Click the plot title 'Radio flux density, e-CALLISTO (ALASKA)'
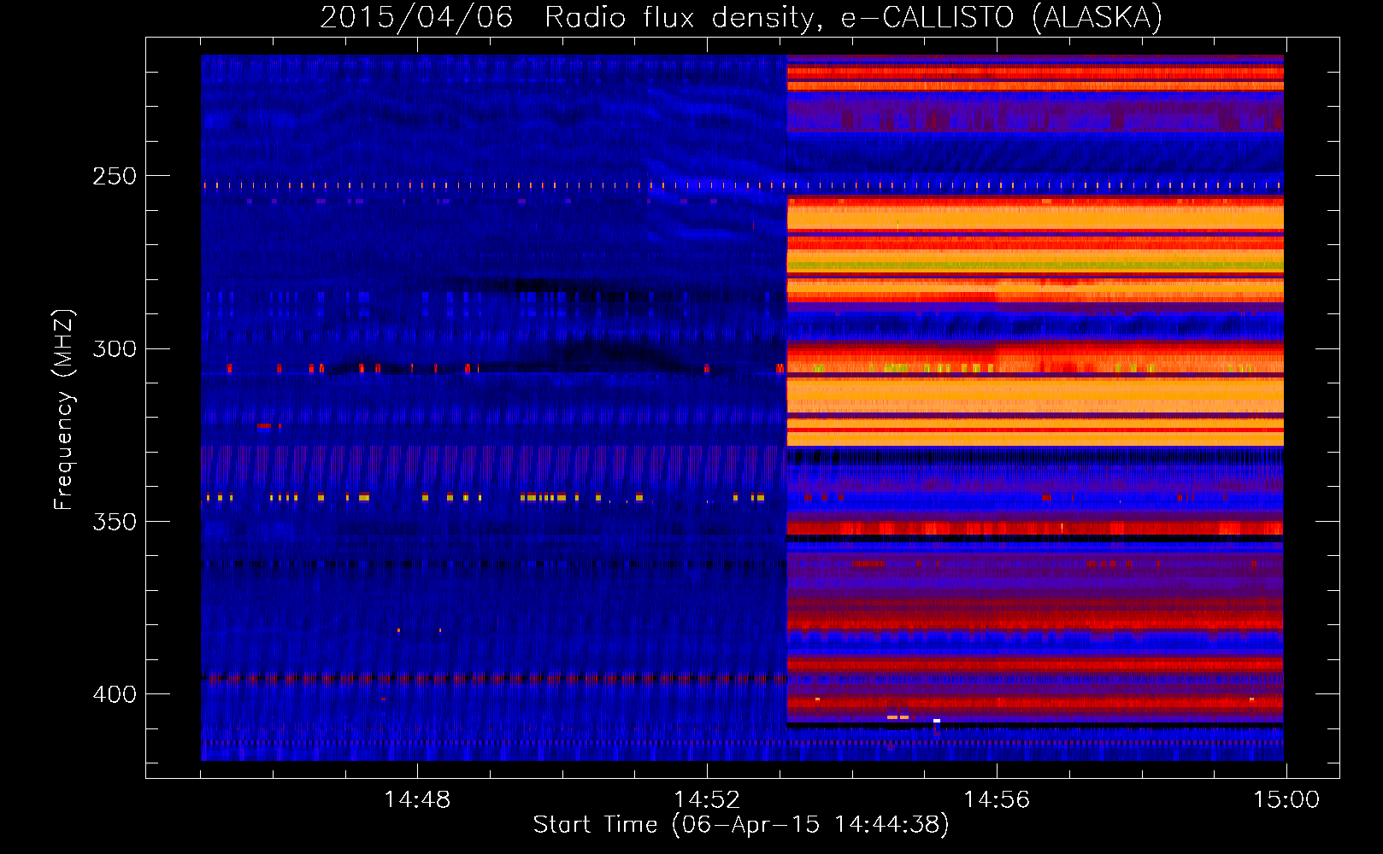Viewport: 1383px width, 854px height. [853, 17]
